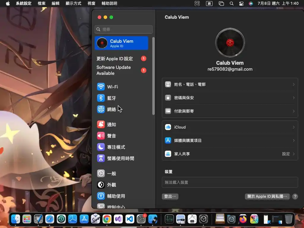The image size is (304, 228).
Task: Open Google Chrome from the Dock
Action: pos(107,219)
